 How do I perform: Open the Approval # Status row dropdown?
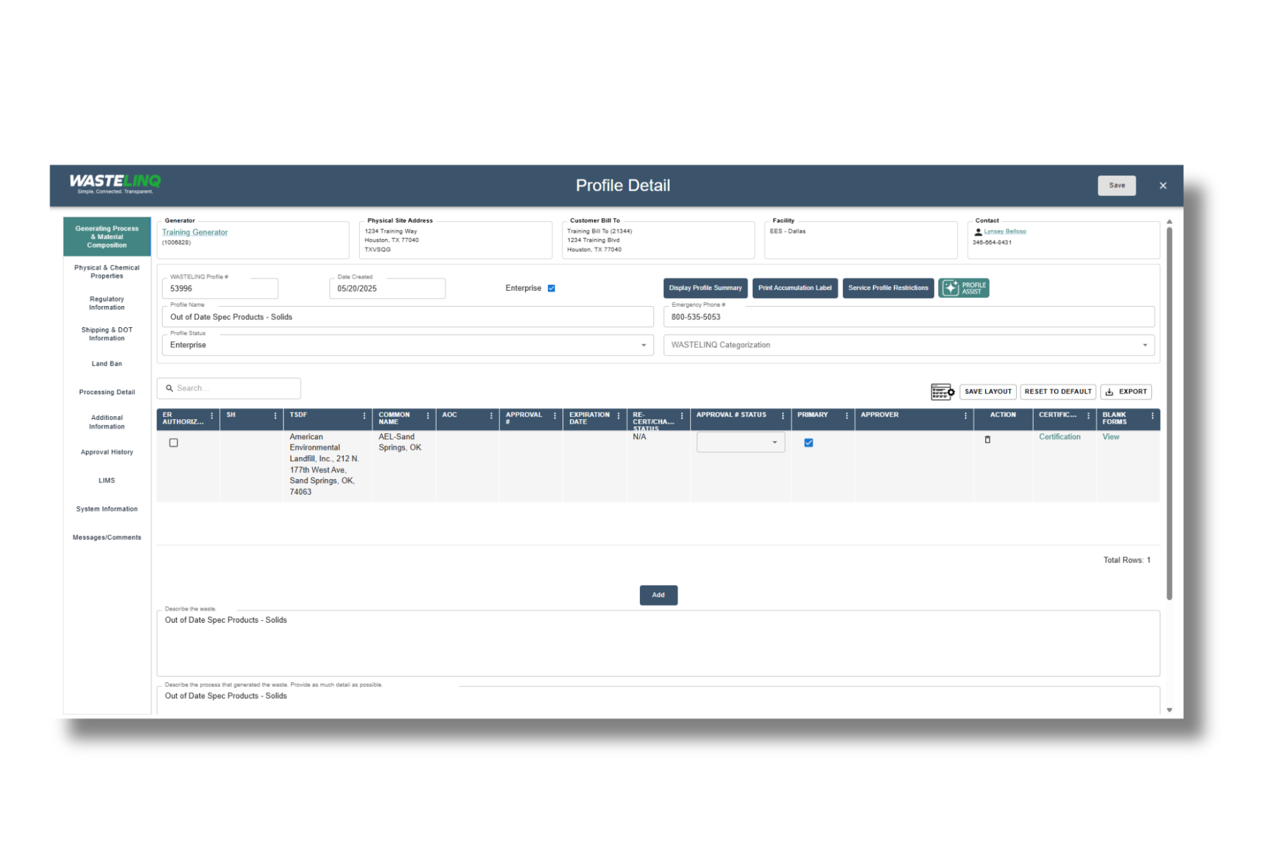[740, 443]
